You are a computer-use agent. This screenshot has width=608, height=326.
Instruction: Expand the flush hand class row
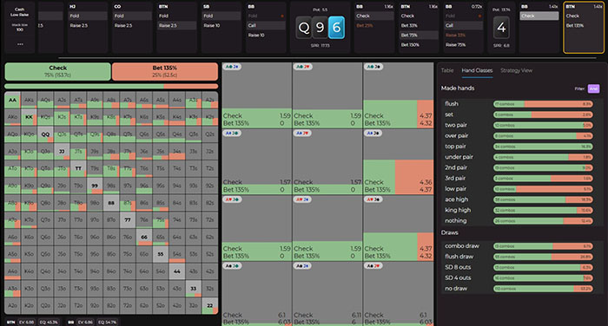pos(519,104)
